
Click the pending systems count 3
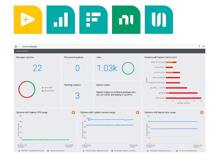(x=77, y=96)
